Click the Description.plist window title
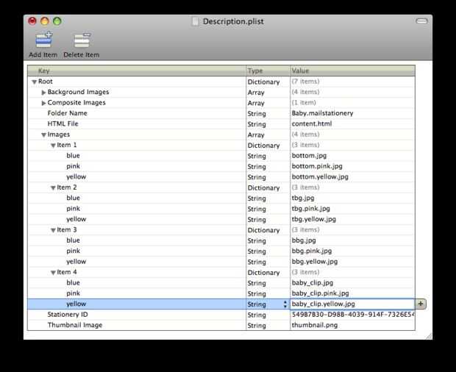The image size is (456, 372). [233, 21]
